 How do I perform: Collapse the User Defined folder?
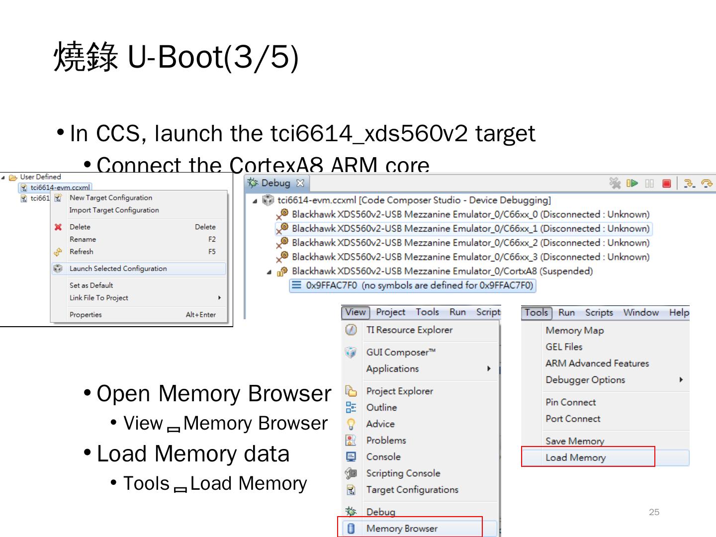[4, 177]
